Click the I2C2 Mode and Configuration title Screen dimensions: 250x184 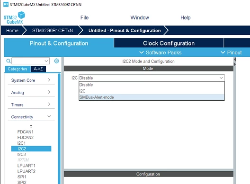pos(149,61)
